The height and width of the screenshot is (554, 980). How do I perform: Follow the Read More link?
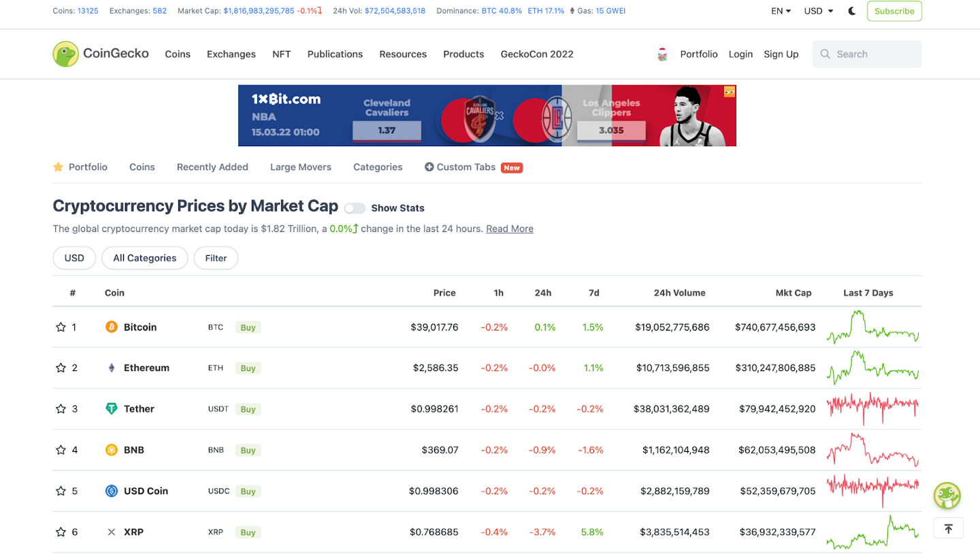point(510,229)
